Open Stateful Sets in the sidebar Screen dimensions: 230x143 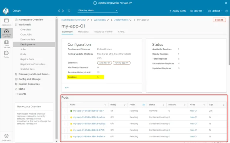[x=28, y=69]
